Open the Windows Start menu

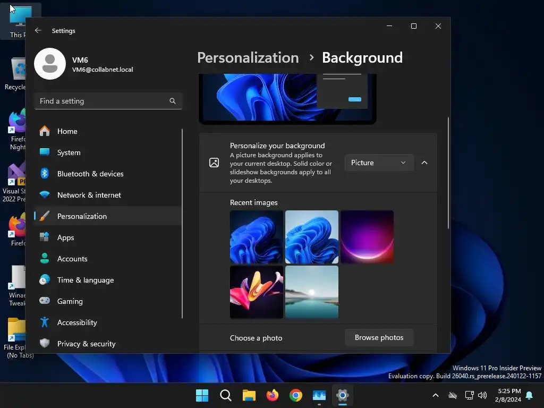[202, 395]
